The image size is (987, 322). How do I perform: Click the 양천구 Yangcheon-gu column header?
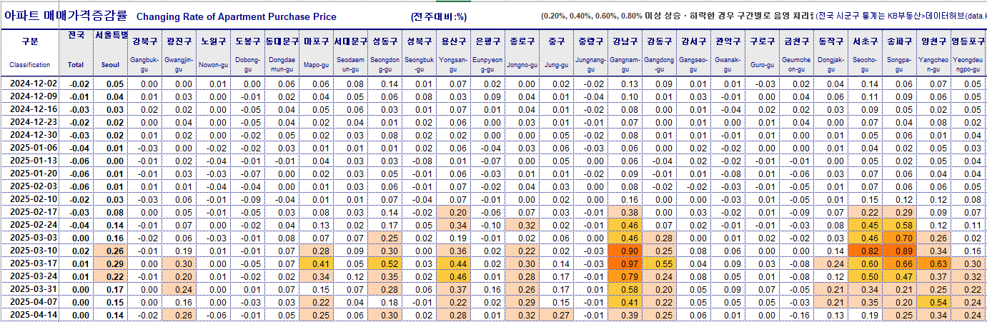(x=933, y=52)
